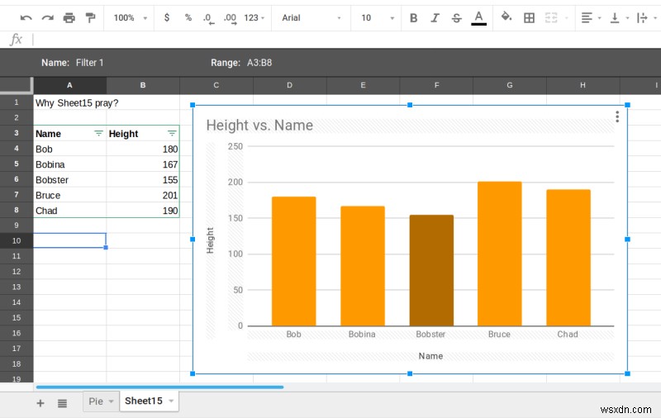Add a new sheet with plus button
The width and height of the screenshot is (661, 418).
tap(40, 402)
